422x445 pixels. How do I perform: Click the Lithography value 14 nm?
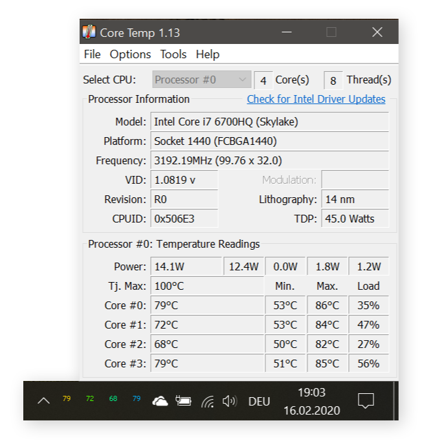pyautogui.click(x=355, y=199)
